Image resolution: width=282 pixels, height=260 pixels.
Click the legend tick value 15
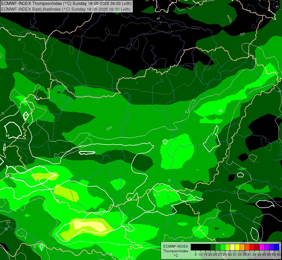point(205,255)
